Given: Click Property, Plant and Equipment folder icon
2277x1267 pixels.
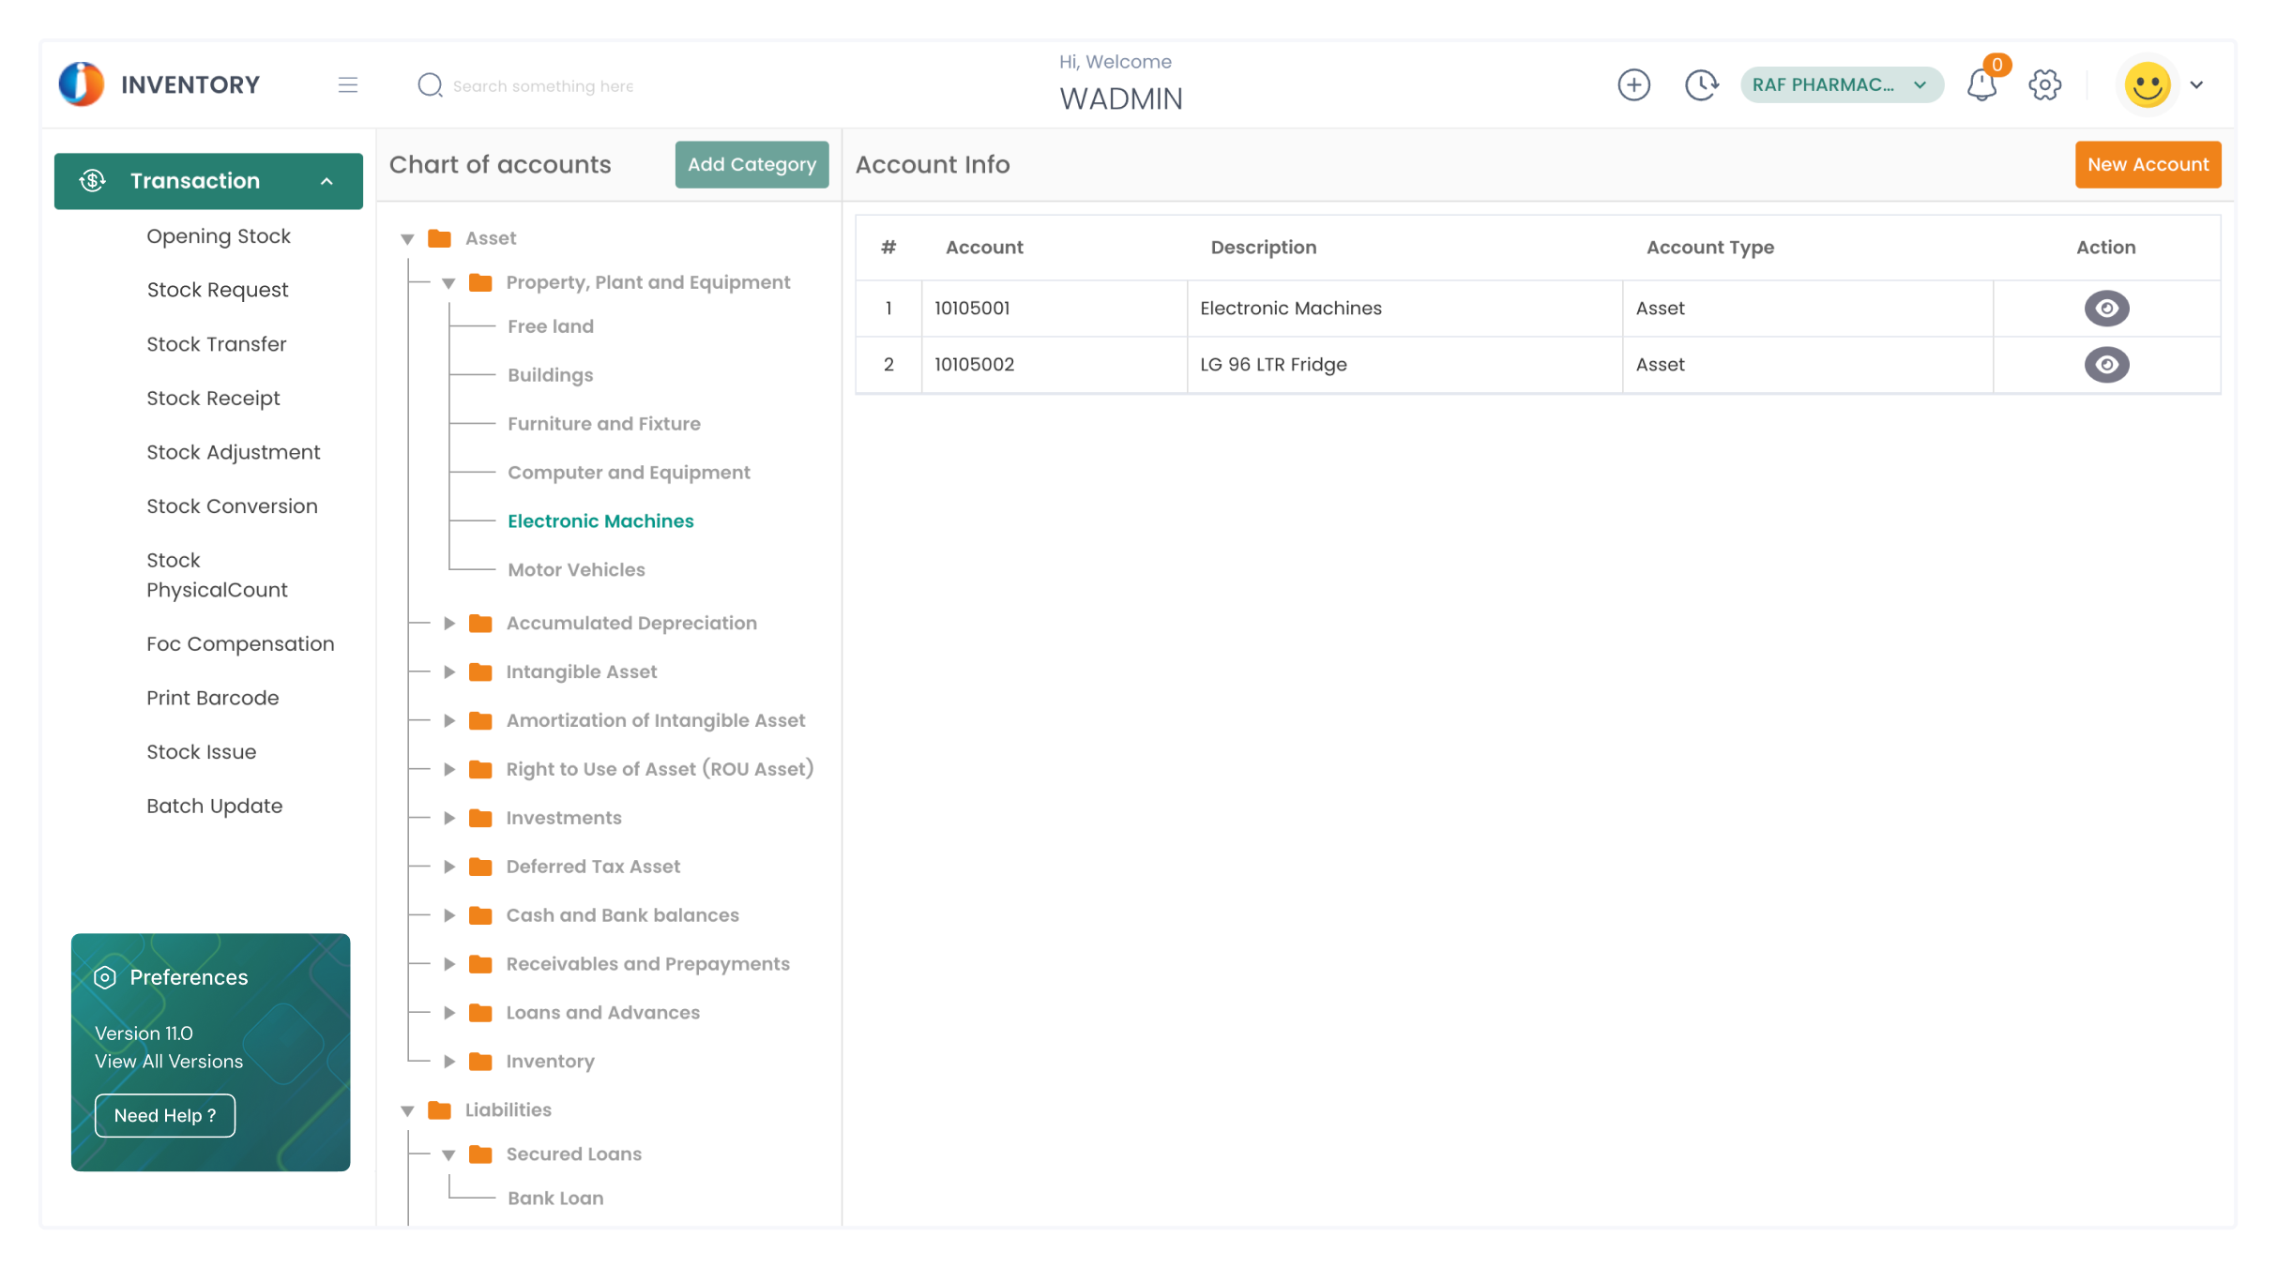Looking at the screenshot, I should pyautogui.click(x=480, y=282).
